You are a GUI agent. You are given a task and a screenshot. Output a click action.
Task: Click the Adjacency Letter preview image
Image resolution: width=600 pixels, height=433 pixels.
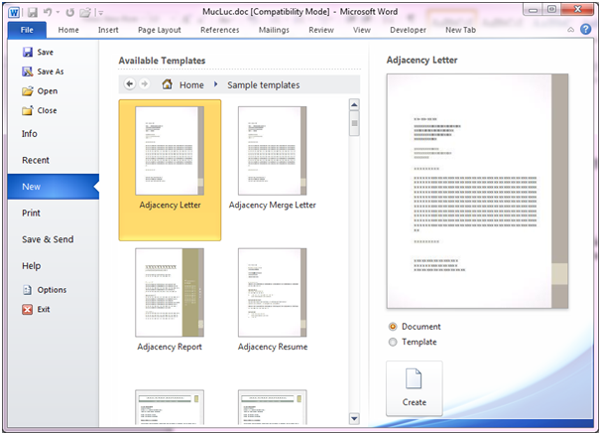tap(477, 192)
